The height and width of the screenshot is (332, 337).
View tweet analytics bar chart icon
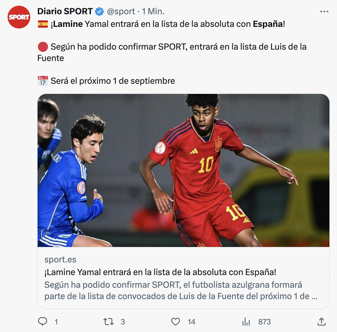246,322
